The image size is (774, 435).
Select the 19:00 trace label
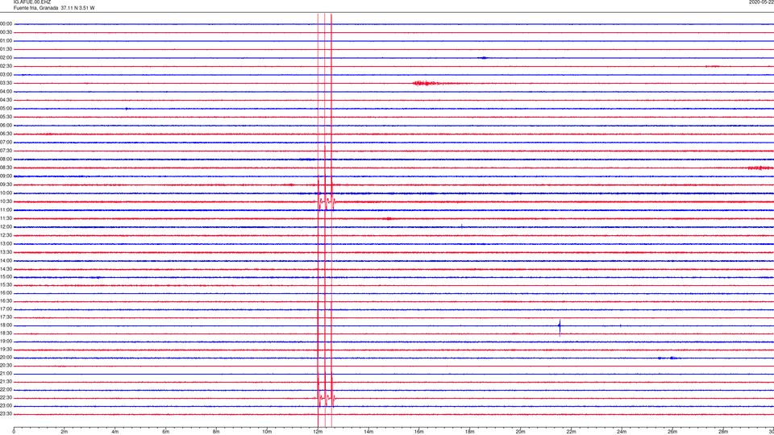(6, 342)
